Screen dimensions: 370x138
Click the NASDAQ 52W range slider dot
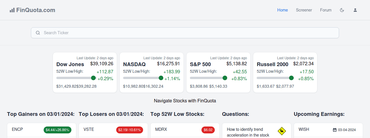(x=161, y=78)
